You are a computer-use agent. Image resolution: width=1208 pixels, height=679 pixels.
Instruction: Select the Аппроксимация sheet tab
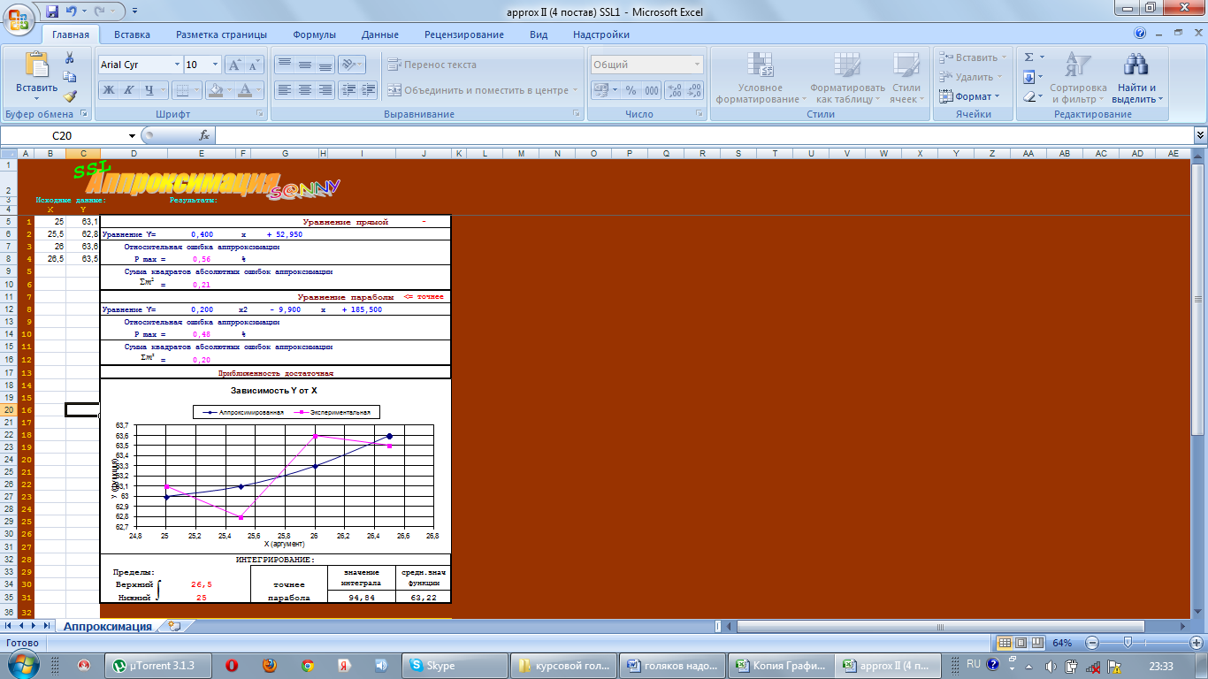pos(107,626)
